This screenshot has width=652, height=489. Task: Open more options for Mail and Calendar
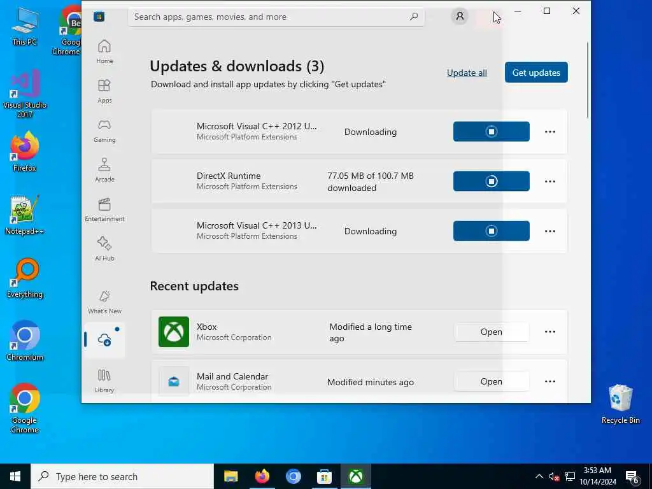[549, 381]
